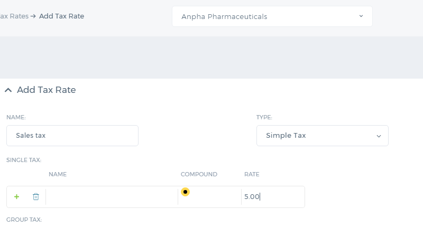Click the RATE column header
Viewport: 423px width, 237px height.
(x=252, y=174)
